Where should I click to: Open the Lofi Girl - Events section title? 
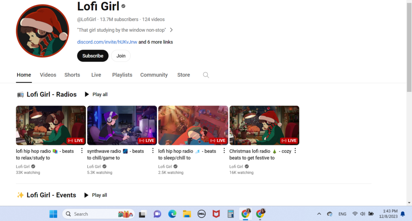pos(51,195)
